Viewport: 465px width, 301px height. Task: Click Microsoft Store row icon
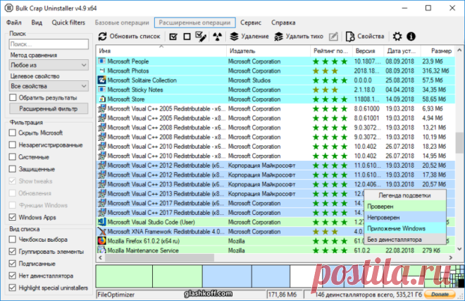(x=101, y=99)
